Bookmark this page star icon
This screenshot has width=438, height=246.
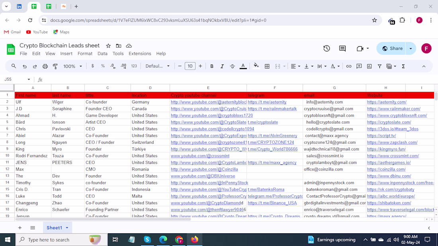coord(374,20)
